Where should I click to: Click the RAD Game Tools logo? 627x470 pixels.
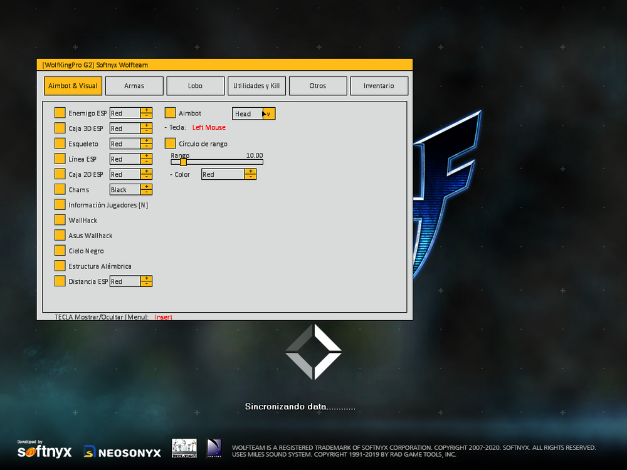point(214,448)
